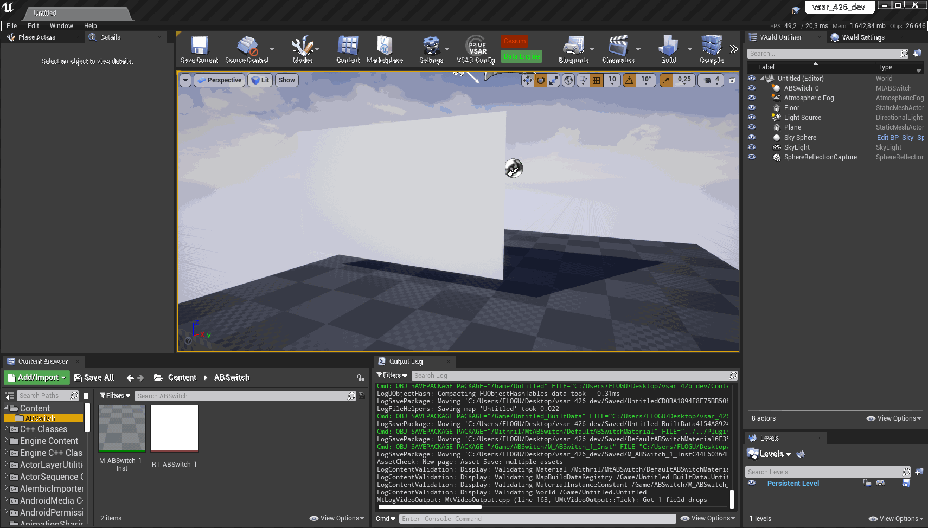The width and height of the screenshot is (928, 528).
Task: Select the M_ABSwitch_1_Inst material thumbnail
Action: pos(121,428)
